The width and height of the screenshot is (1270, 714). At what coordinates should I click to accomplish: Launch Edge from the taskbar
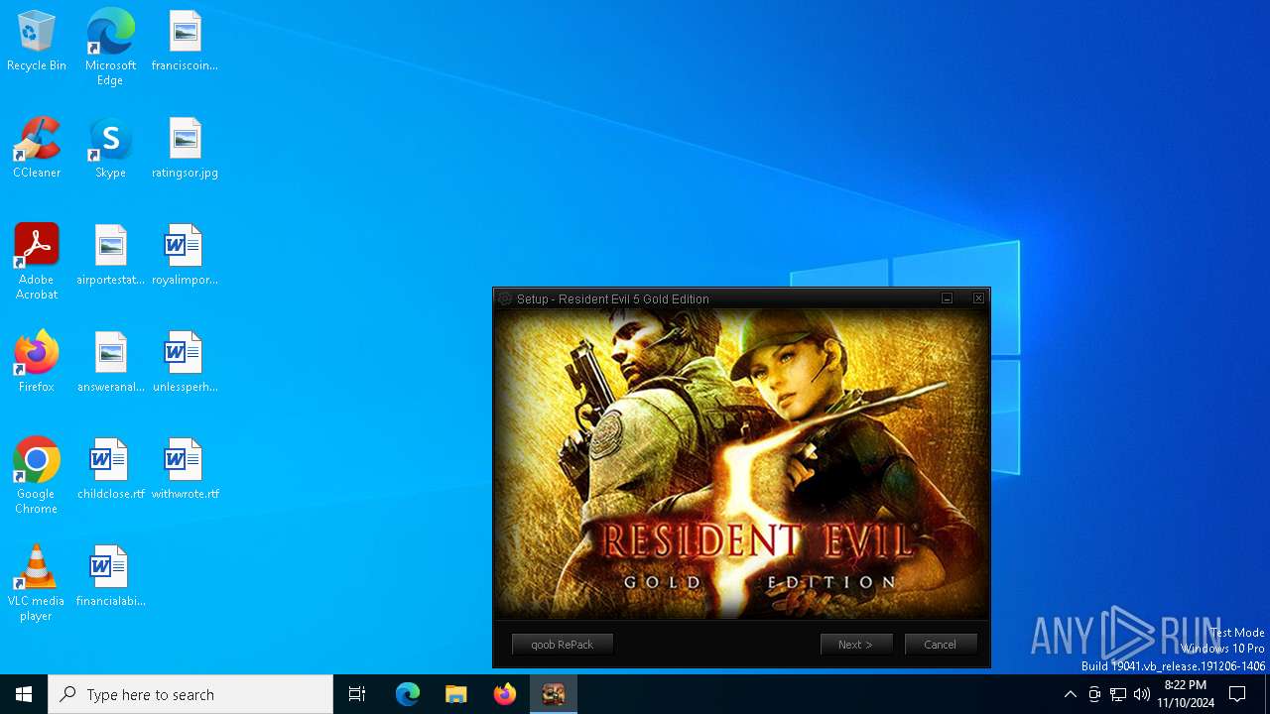tap(408, 694)
